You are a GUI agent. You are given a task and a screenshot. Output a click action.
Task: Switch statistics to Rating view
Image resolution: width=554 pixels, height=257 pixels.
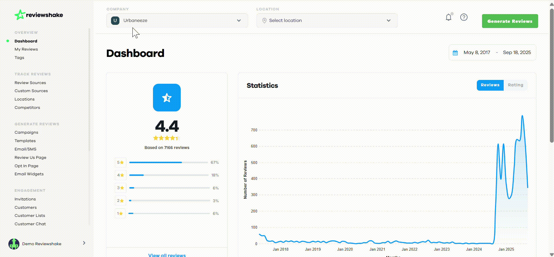(516, 85)
